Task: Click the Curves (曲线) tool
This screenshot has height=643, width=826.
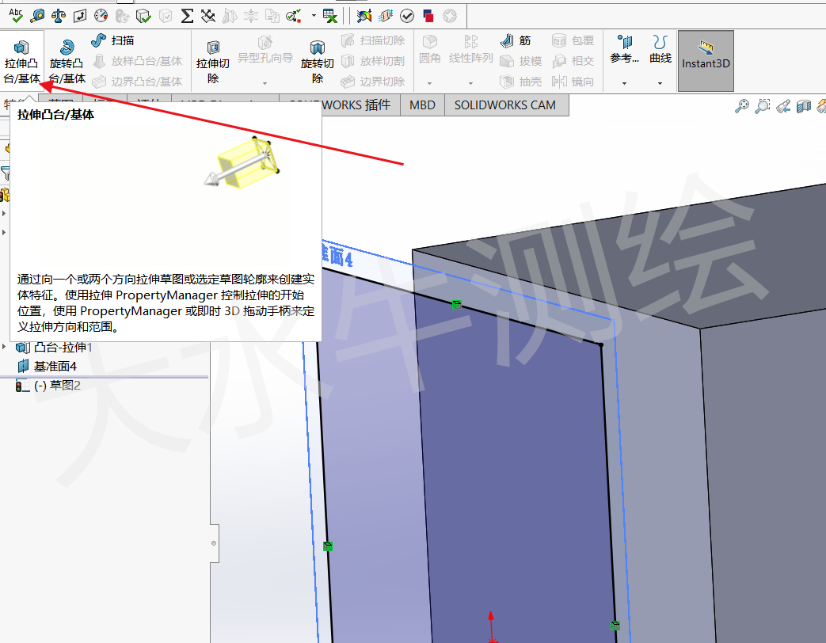Action: tap(660, 49)
